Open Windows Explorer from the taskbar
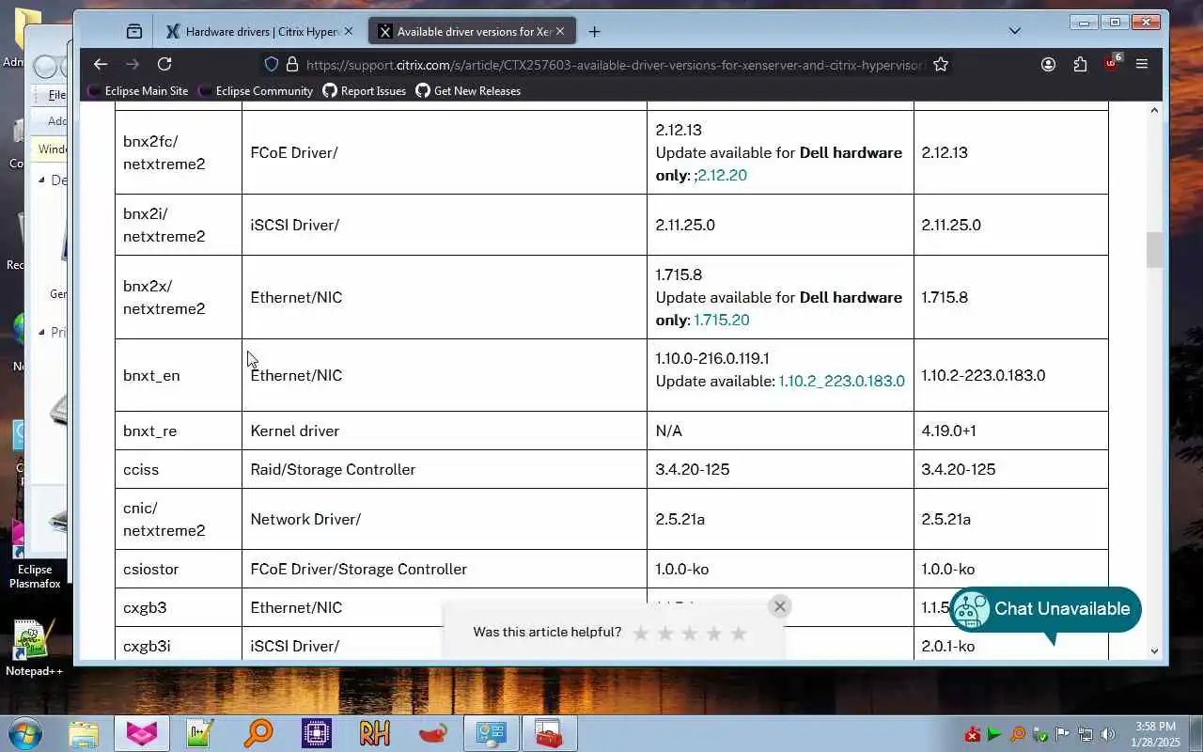The width and height of the screenshot is (1203, 752). [84, 733]
